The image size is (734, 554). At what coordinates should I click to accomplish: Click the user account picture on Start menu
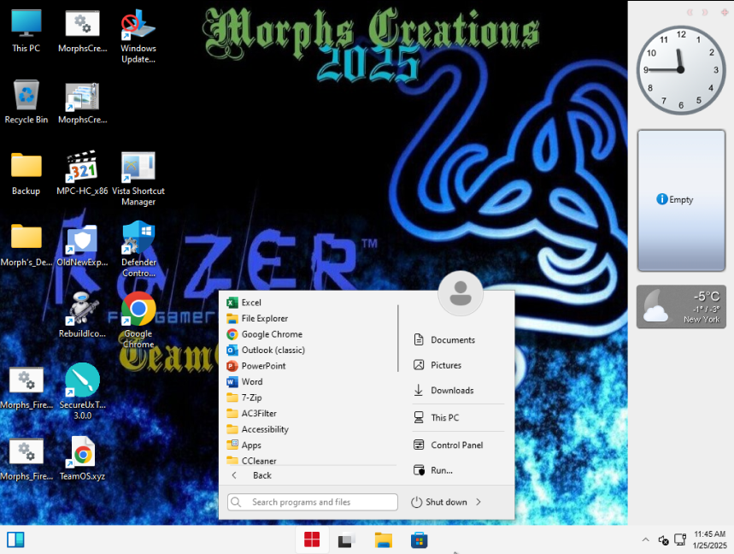coord(461,293)
